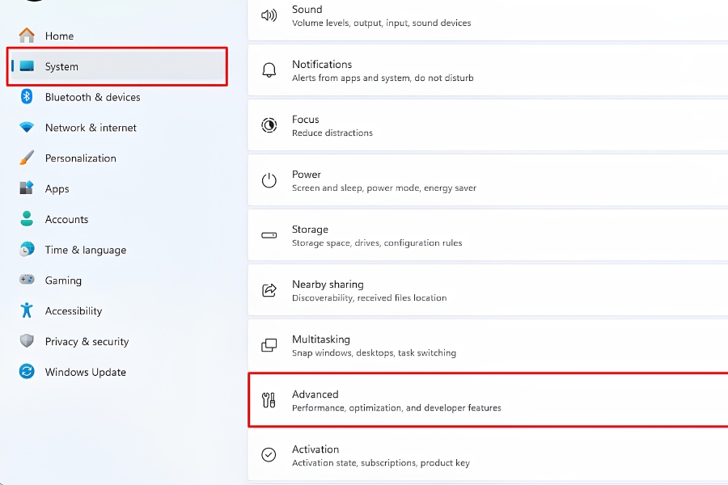Open the Notifications settings row
The width and height of the screenshot is (728, 485).
click(x=488, y=70)
